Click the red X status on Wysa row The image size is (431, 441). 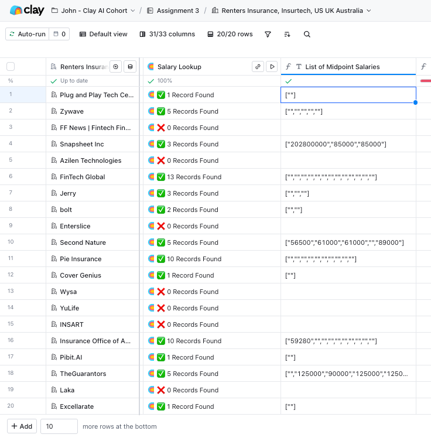[x=161, y=292]
